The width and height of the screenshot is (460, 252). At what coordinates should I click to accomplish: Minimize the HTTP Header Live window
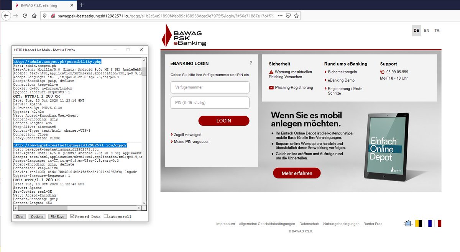pos(114,50)
